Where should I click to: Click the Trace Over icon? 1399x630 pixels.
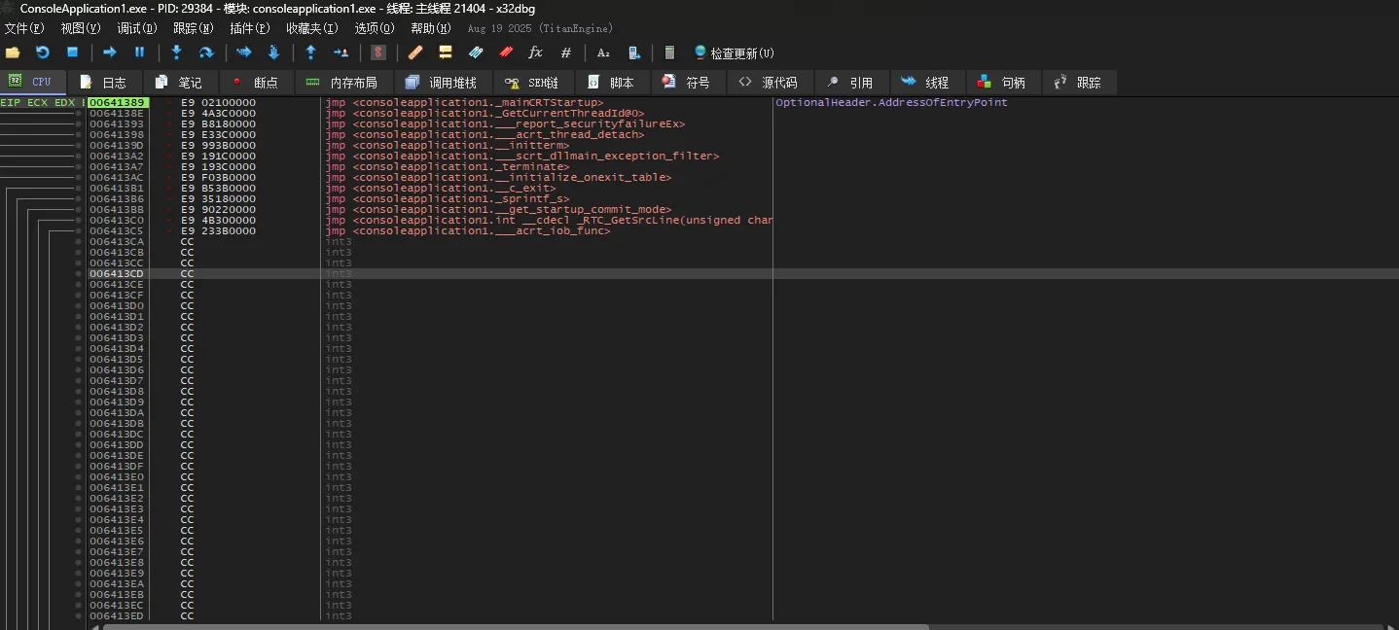(273, 52)
